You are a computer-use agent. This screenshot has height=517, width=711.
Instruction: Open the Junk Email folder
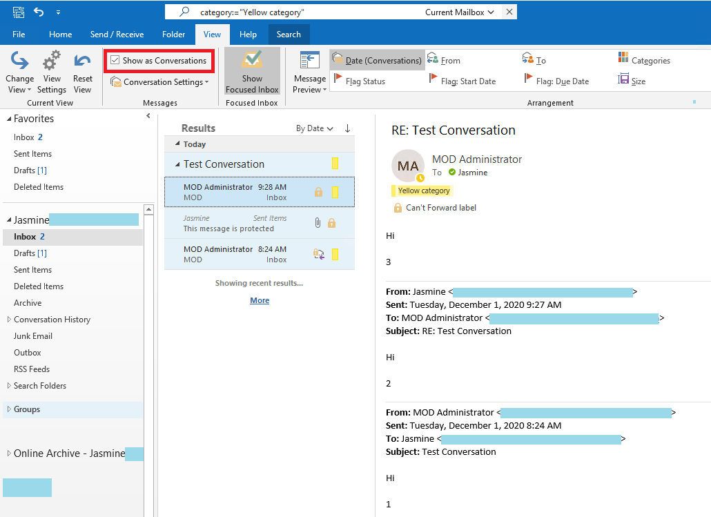tap(33, 336)
